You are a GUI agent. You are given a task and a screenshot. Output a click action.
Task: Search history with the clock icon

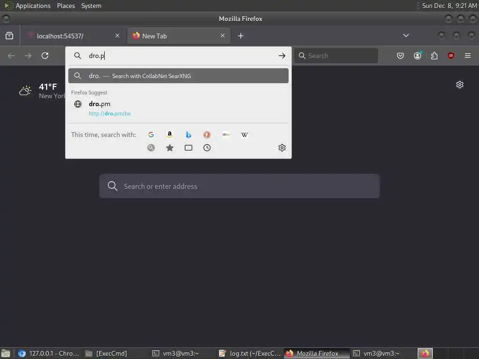[x=207, y=148]
